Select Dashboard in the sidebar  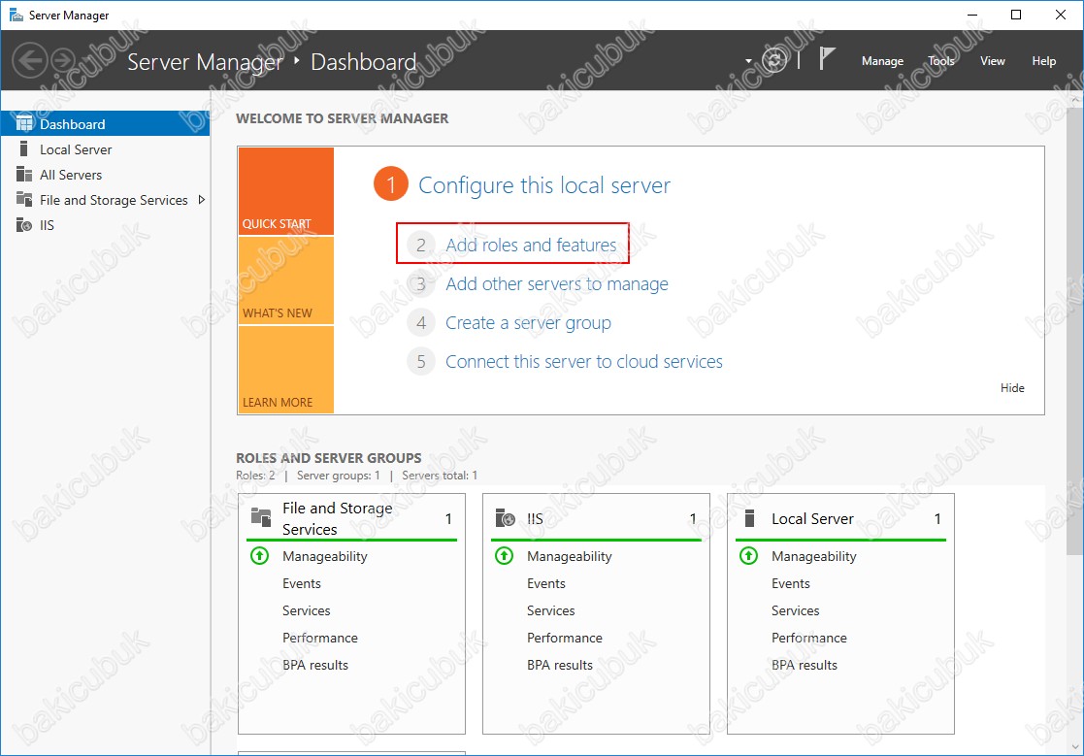(x=105, y=123)
